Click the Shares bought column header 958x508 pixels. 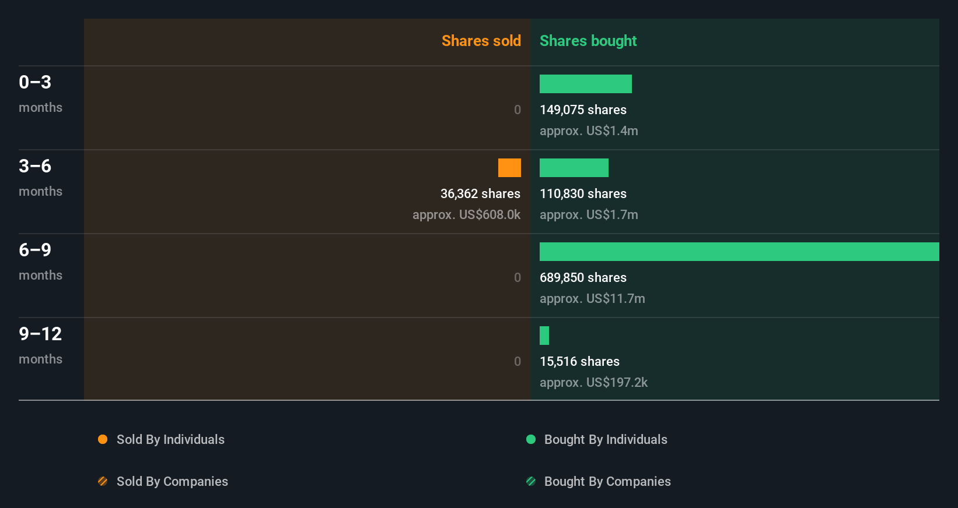click(x=588, y=41)
